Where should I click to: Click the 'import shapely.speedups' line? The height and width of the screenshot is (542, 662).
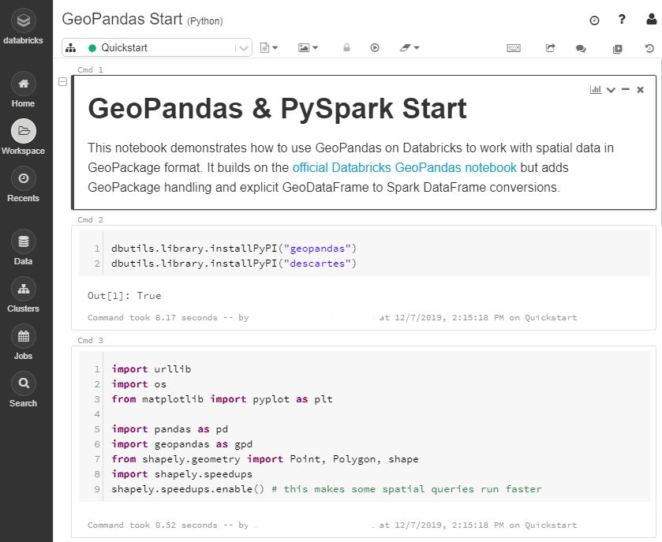182,474
